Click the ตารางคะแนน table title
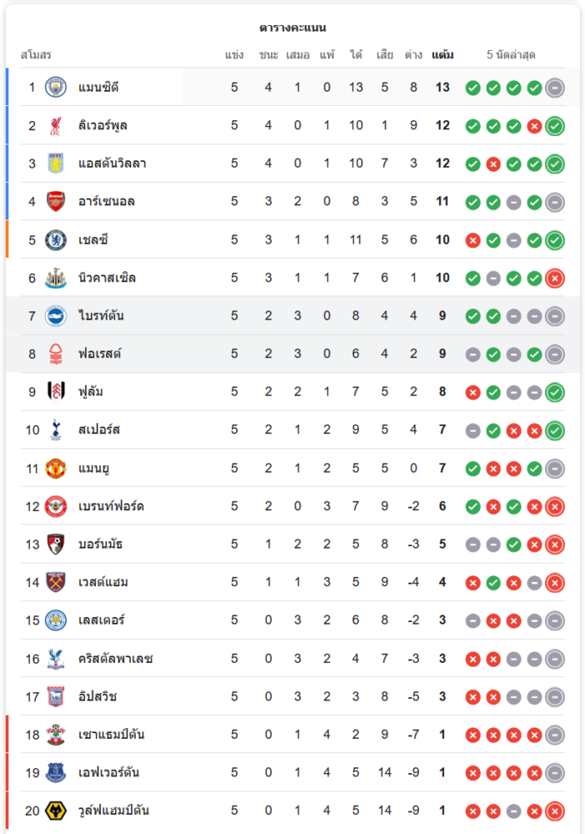Screen dimensions: 585x834 tap(292, 28)
